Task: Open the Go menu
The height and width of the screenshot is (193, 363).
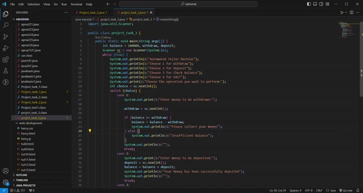Action: click(x=55, y=4)
